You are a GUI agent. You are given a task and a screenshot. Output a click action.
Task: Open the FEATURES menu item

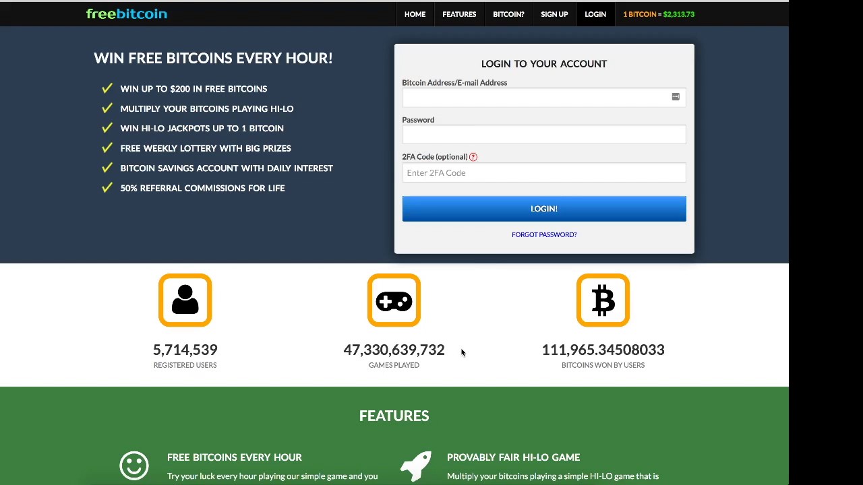point(459,14)
